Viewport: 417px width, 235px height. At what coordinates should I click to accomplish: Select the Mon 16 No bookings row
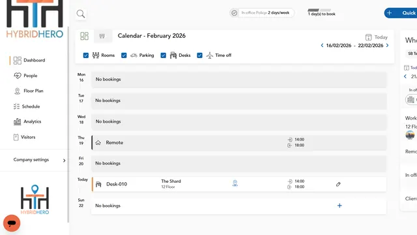coord(239,80)
